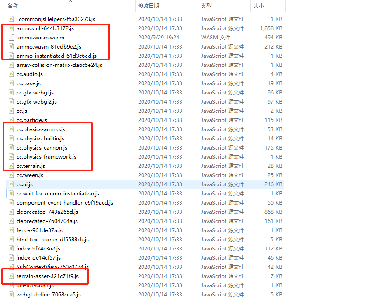Viewport: 365px width, 306px height.
Task: Select the file terrain-asset-321c71f9.js
Action: click(x=48, y=276)
